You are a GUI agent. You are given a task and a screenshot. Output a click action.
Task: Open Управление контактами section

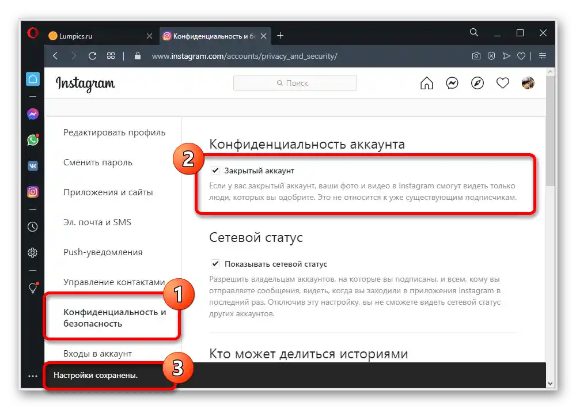pos(114,282)
